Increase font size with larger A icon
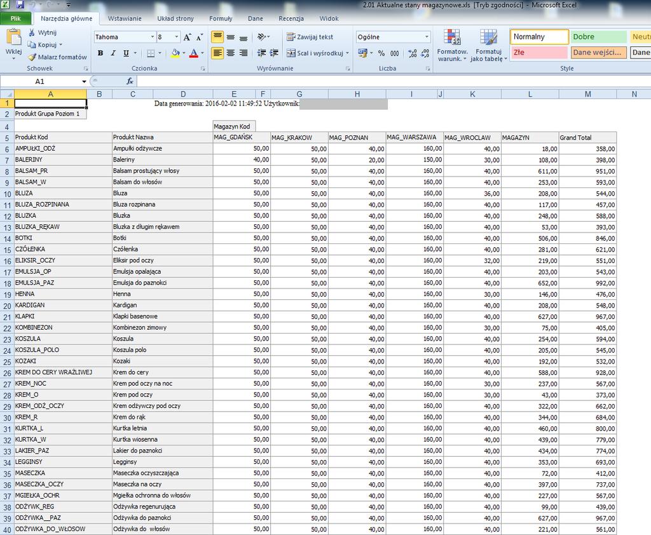 188,37
